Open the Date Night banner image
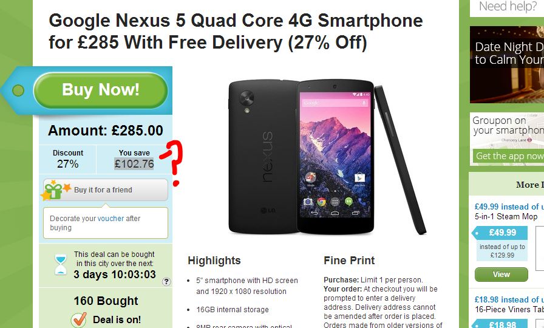The image size is (544, 328). pyautogui.click(x=507, y=64)
